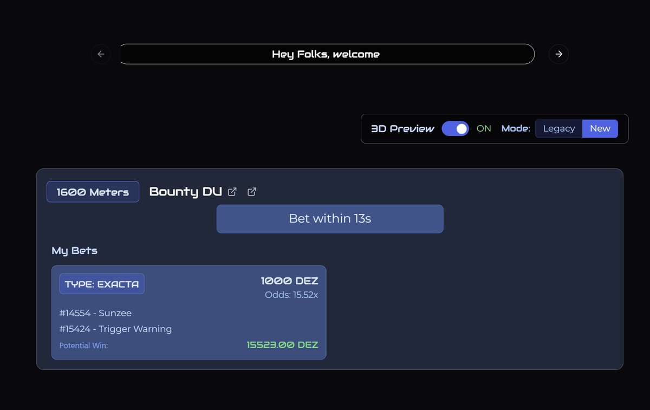Click the My Bets heading
The width and height of the screenshot is (650, 410).
pos(75,251)
